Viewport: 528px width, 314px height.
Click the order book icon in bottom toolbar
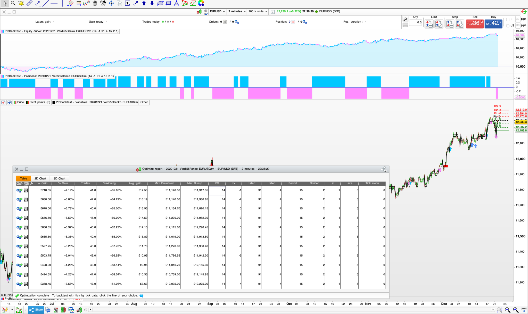tap(63, 310)
